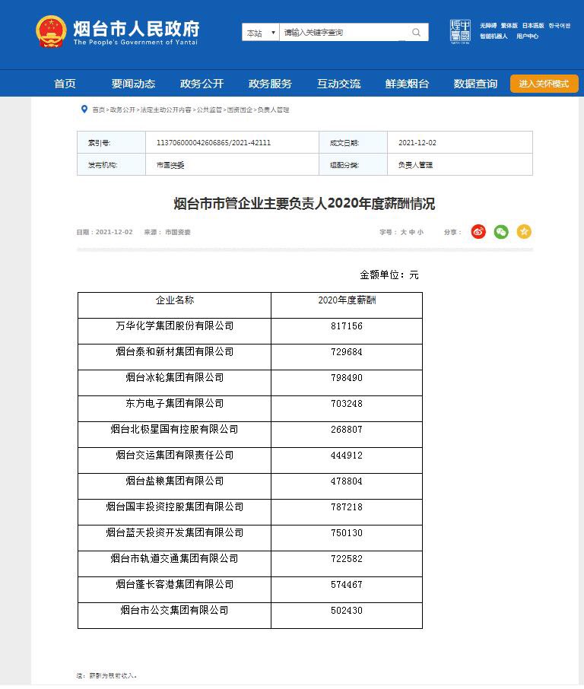
Task: Click the 组配分类 value 负责人管理
Action: point(415,165)
